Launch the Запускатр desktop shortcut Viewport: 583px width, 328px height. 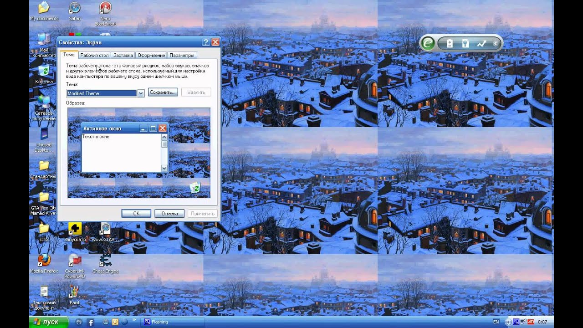point(75,232)
